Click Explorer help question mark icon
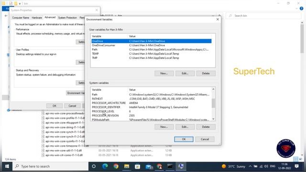 302,9
